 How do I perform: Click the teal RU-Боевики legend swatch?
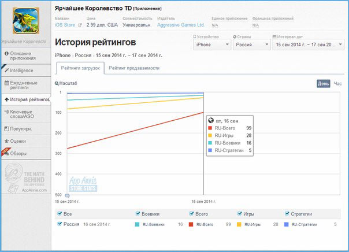[137, 224]
